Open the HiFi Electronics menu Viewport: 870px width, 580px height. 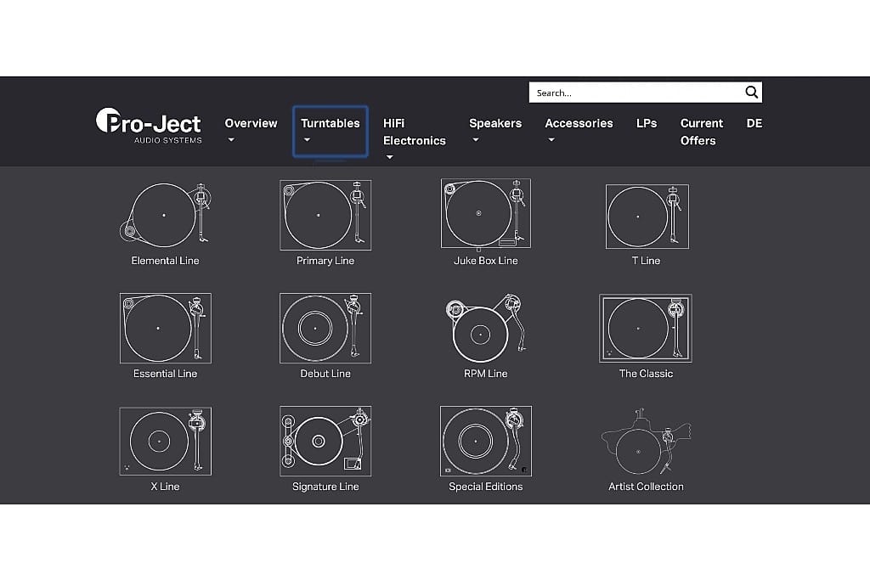[415, 132]
